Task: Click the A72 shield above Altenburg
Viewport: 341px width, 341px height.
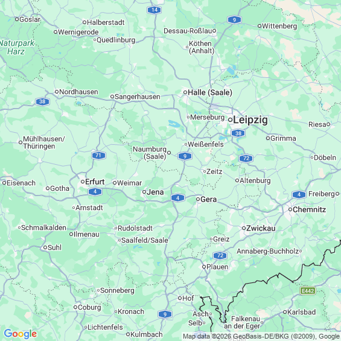Action: point(246,158)
